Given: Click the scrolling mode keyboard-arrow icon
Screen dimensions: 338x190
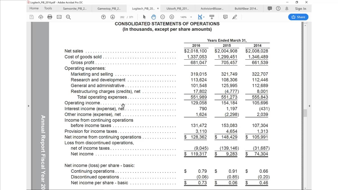Looking at the screenshot, I should point(212,17).
